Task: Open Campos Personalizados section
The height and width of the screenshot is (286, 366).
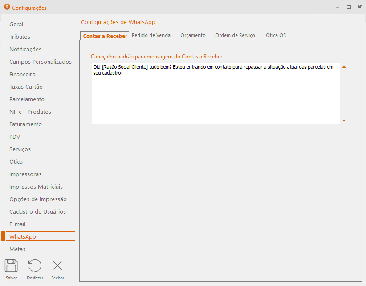Action: click(x=41, y=62)
